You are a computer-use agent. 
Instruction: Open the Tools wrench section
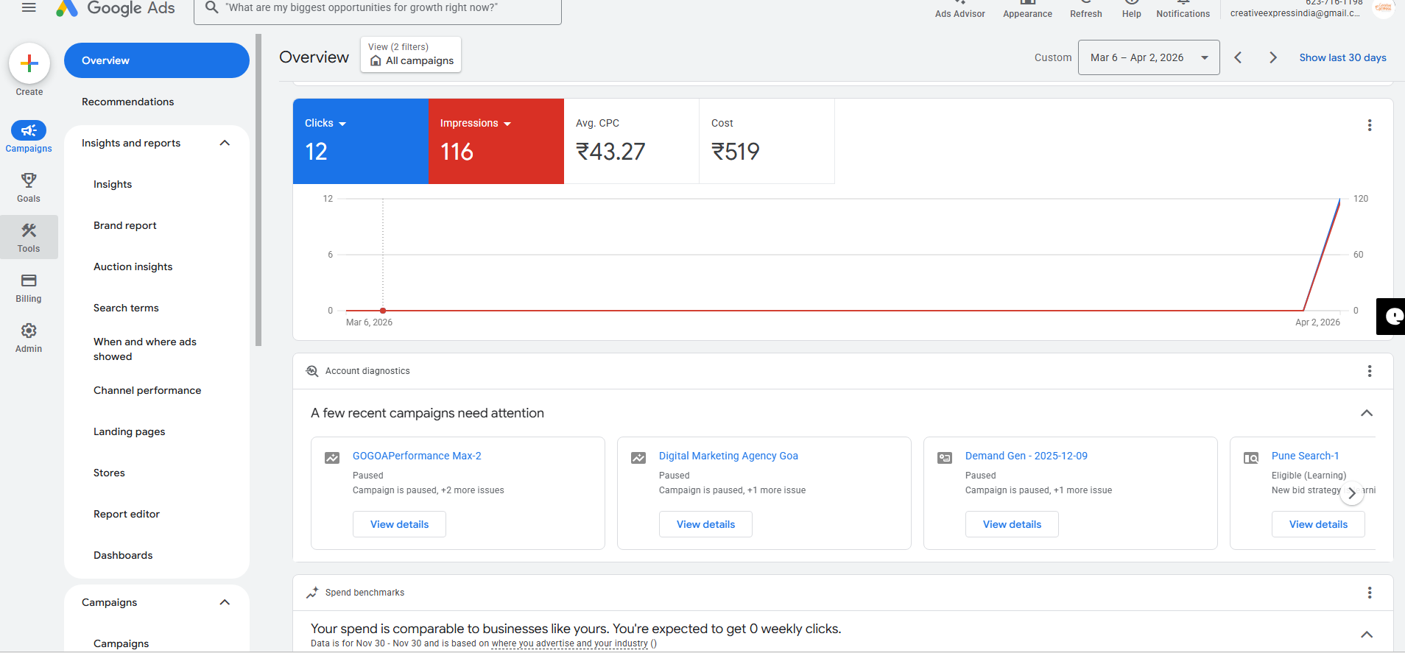[x=29, y=237]
